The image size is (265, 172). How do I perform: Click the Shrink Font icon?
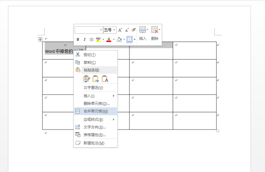tap(127, 30)
